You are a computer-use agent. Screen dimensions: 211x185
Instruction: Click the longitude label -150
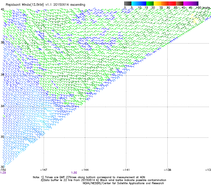click(x=3, y=170)
